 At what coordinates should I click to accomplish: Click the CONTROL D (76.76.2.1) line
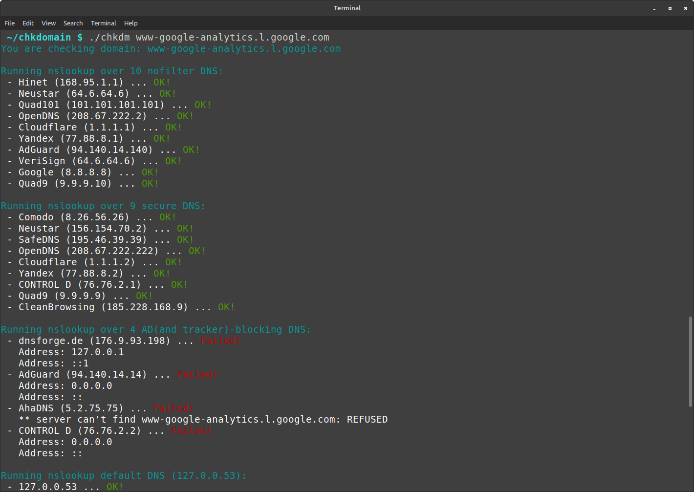coord(97,284)
